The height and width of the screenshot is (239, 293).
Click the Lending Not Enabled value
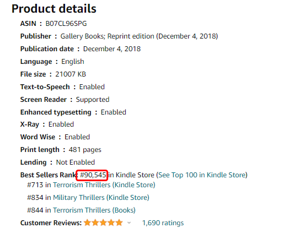pos(76,162)
